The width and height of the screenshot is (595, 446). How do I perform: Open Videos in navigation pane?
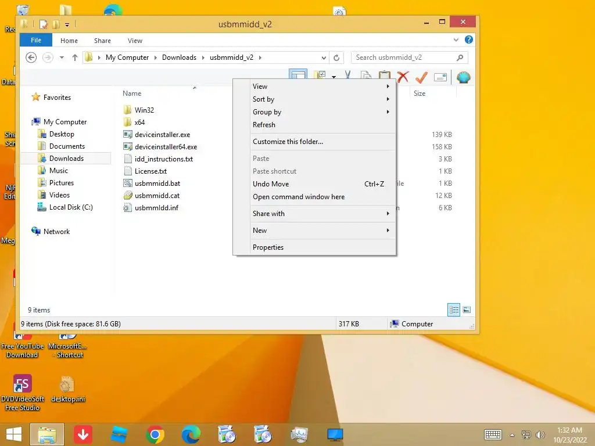pos(59,195)
